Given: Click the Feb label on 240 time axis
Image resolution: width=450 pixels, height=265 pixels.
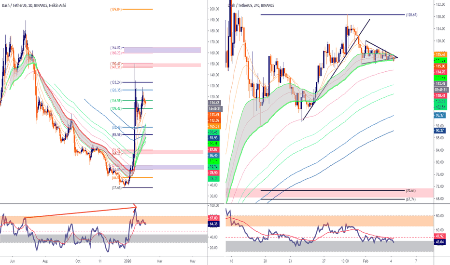Looking at the screenshot, I should point(366,261).
